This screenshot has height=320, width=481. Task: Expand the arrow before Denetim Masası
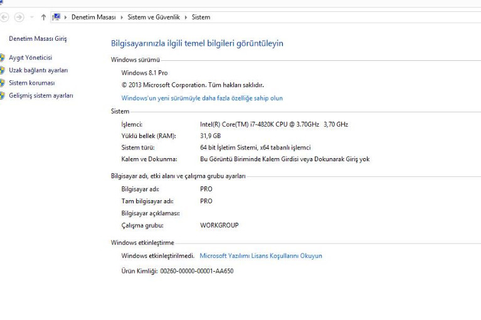coord(65,18)
